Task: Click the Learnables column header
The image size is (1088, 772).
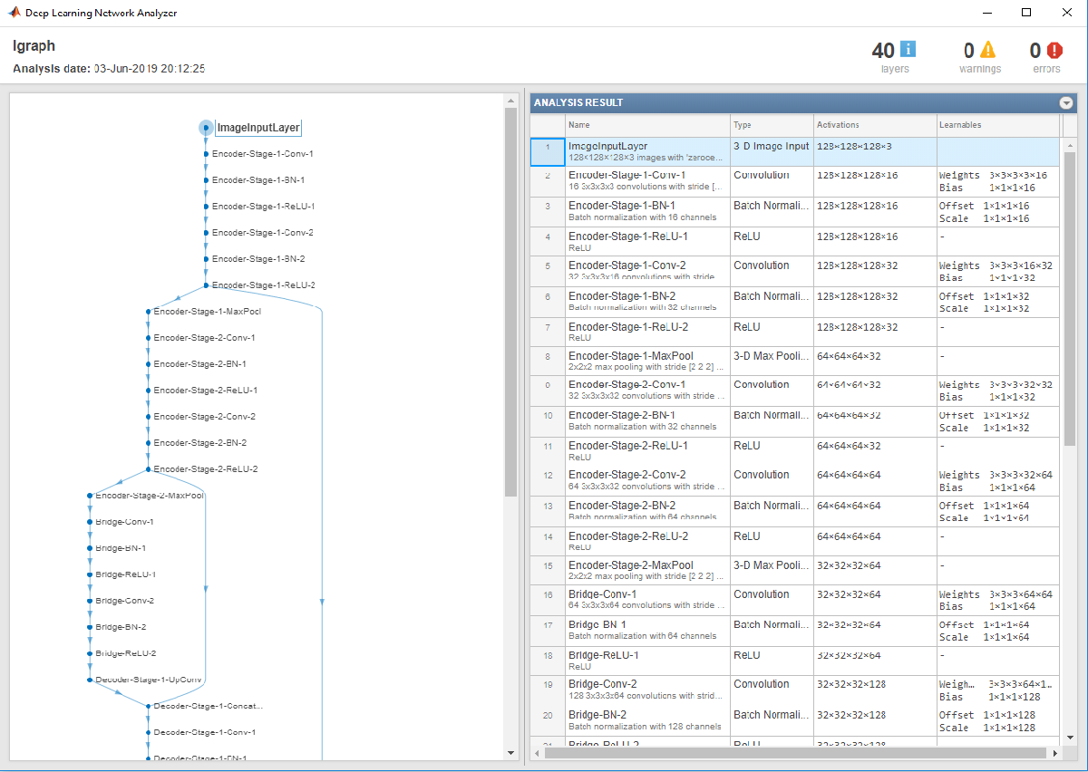Action: pyautogui.click(x=997, y=125)
